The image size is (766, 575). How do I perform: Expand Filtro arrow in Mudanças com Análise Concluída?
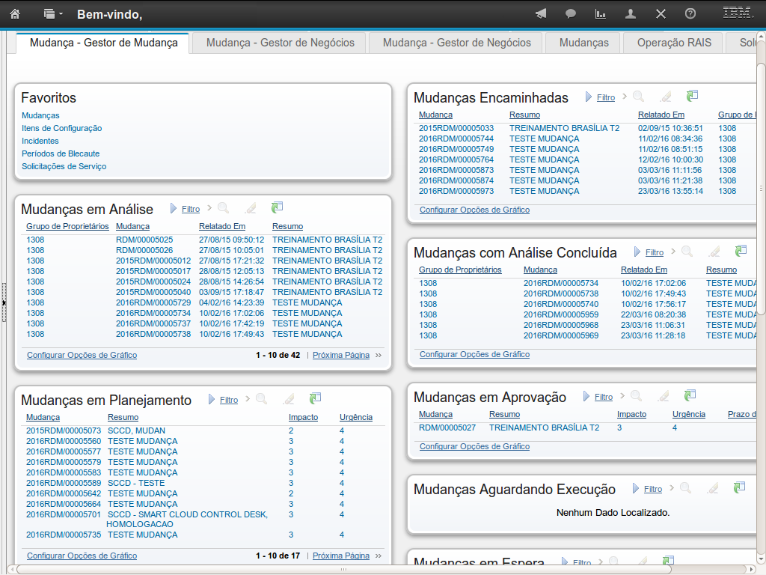click(637, 252)
